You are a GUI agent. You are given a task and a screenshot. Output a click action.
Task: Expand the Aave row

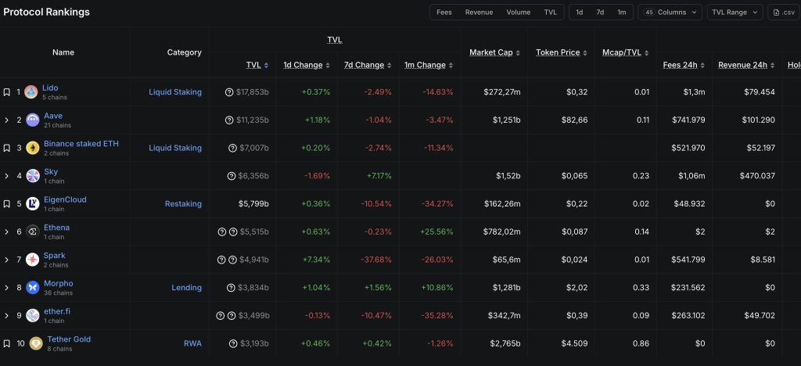(x=6, y=120)
